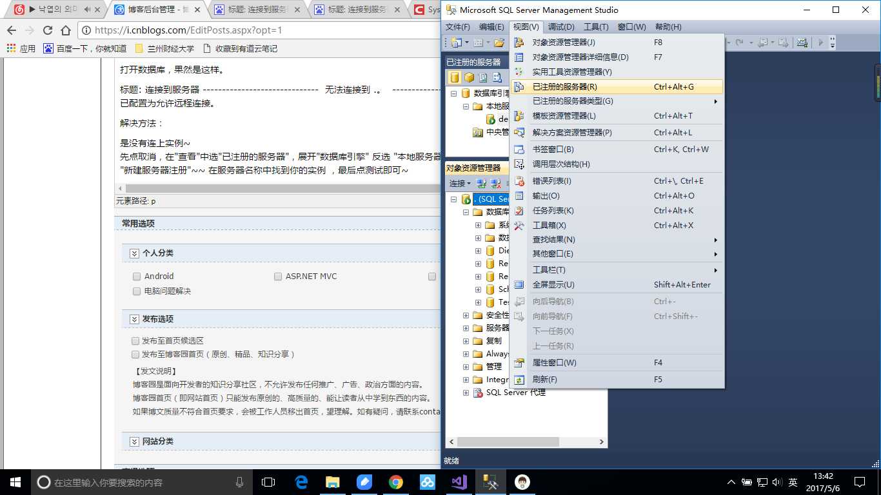Open the 帮助(H) menu
Image resolution: width=881 pixels, height=495 pixels.
point(668,26)
